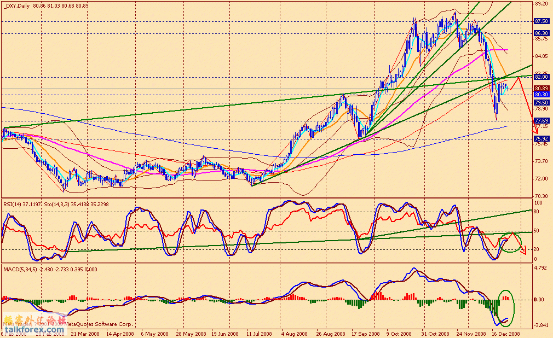
Task: Click the 84.05 price axis value
Action: tap(542, 56)
